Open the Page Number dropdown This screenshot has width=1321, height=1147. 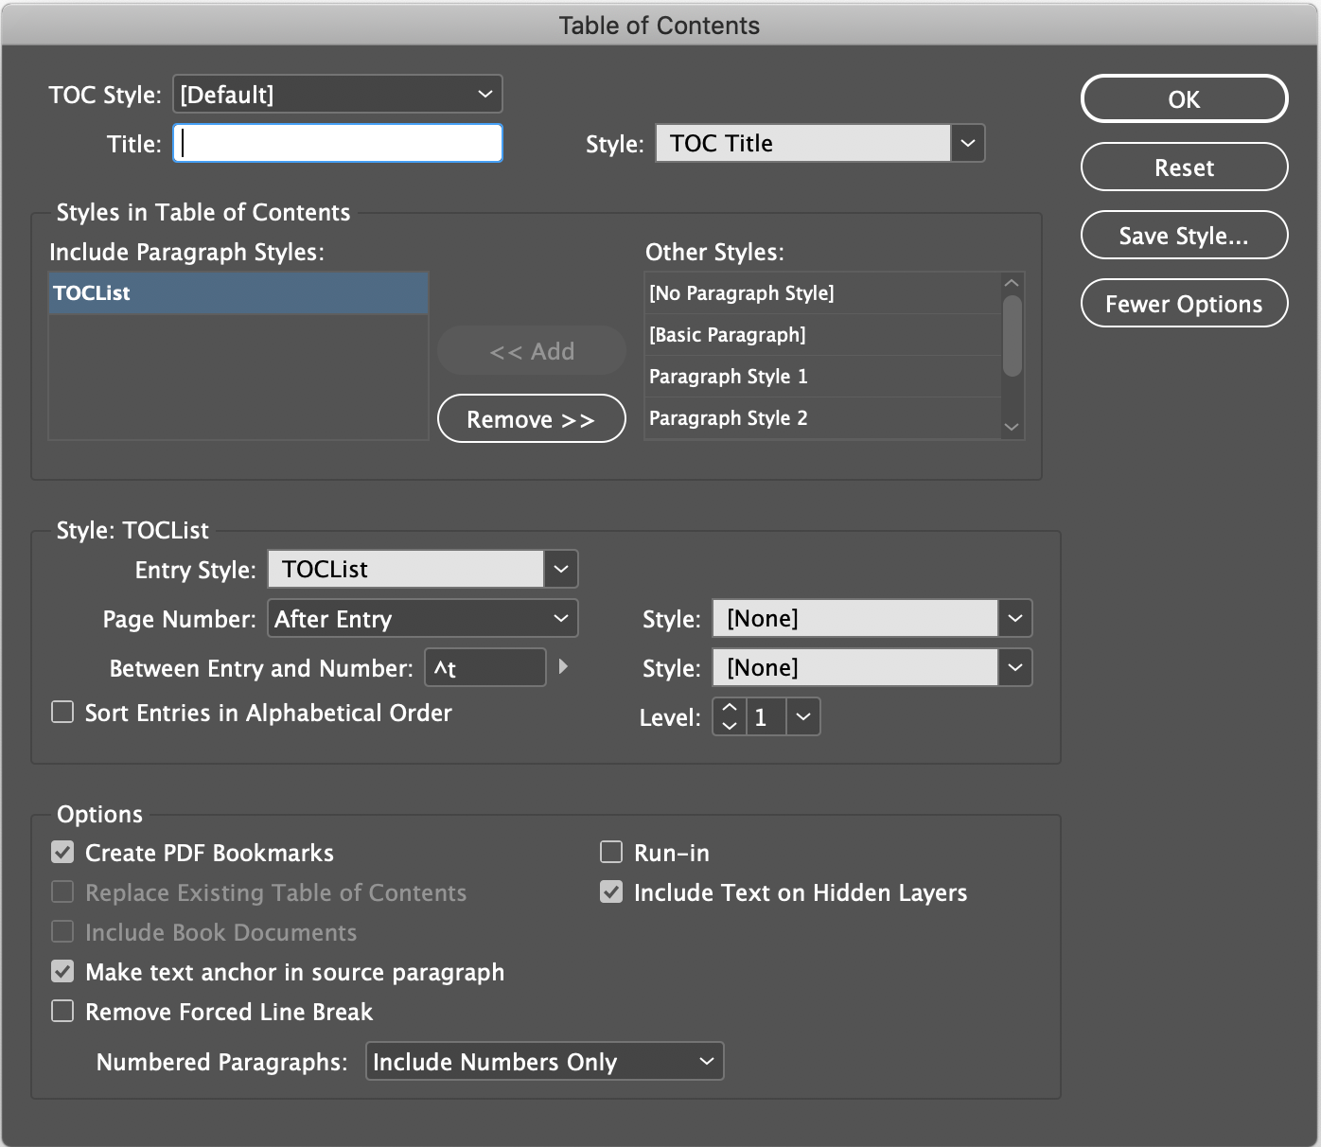(423, 619)
